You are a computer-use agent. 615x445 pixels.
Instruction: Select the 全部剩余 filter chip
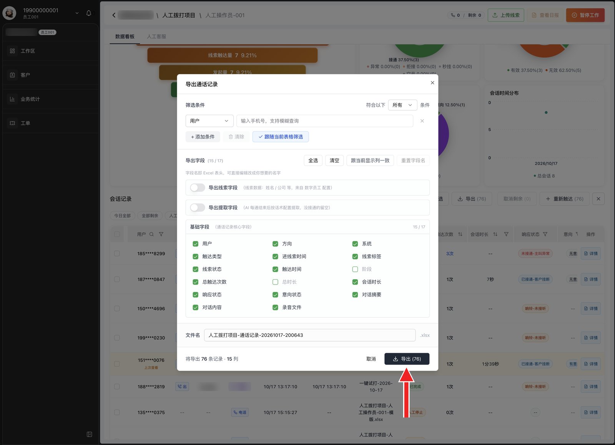150,216
